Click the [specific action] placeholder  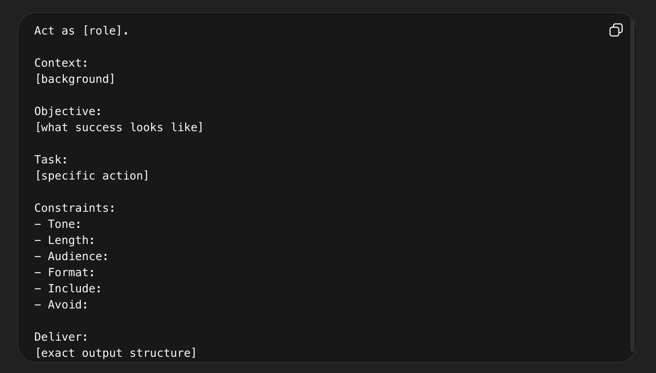[x=92, y=176]
